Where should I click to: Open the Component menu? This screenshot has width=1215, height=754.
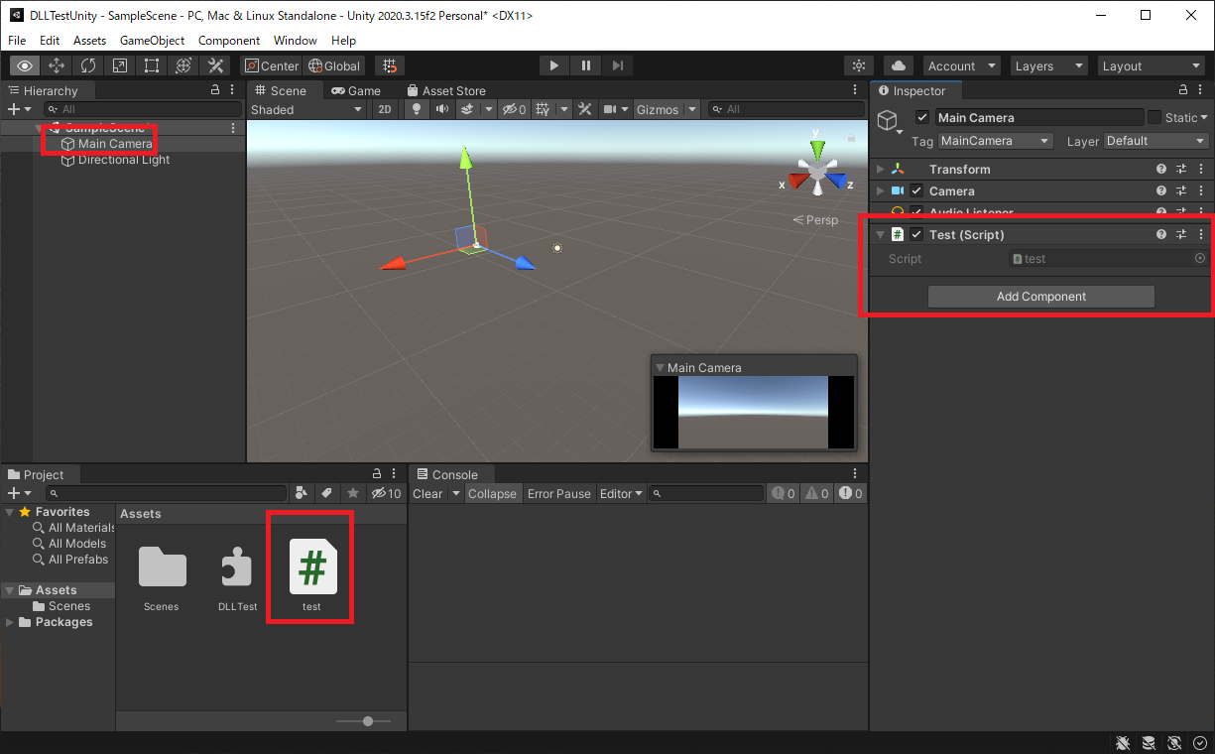229,40
